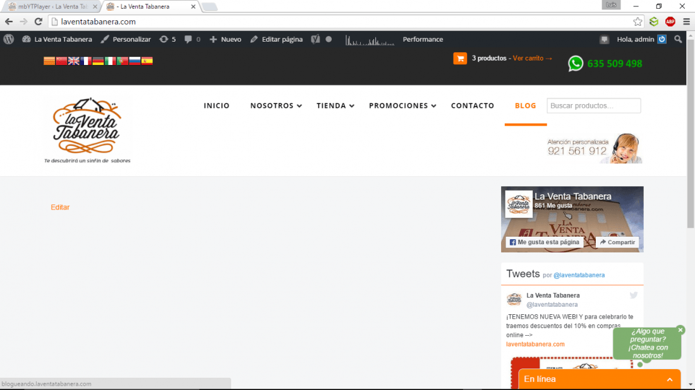Click the WhatsApp icon
This screenshot has width=695, height=390.
(x=576, y=63)
